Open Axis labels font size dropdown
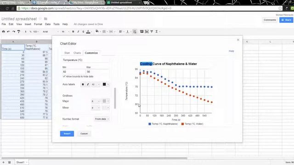The width and height of the screenshot is (294, 165). [x=96, y=84]
